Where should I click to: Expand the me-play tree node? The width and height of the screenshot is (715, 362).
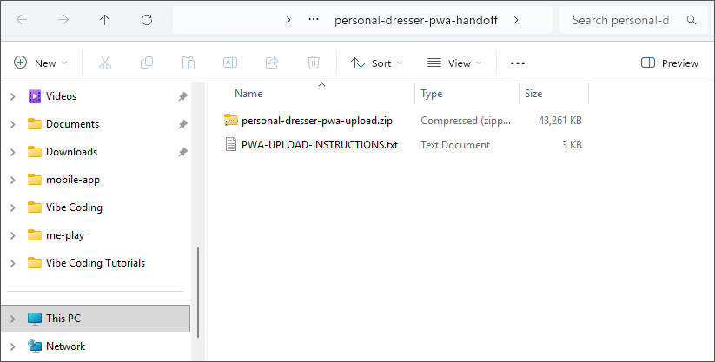[x=13, y=235]
